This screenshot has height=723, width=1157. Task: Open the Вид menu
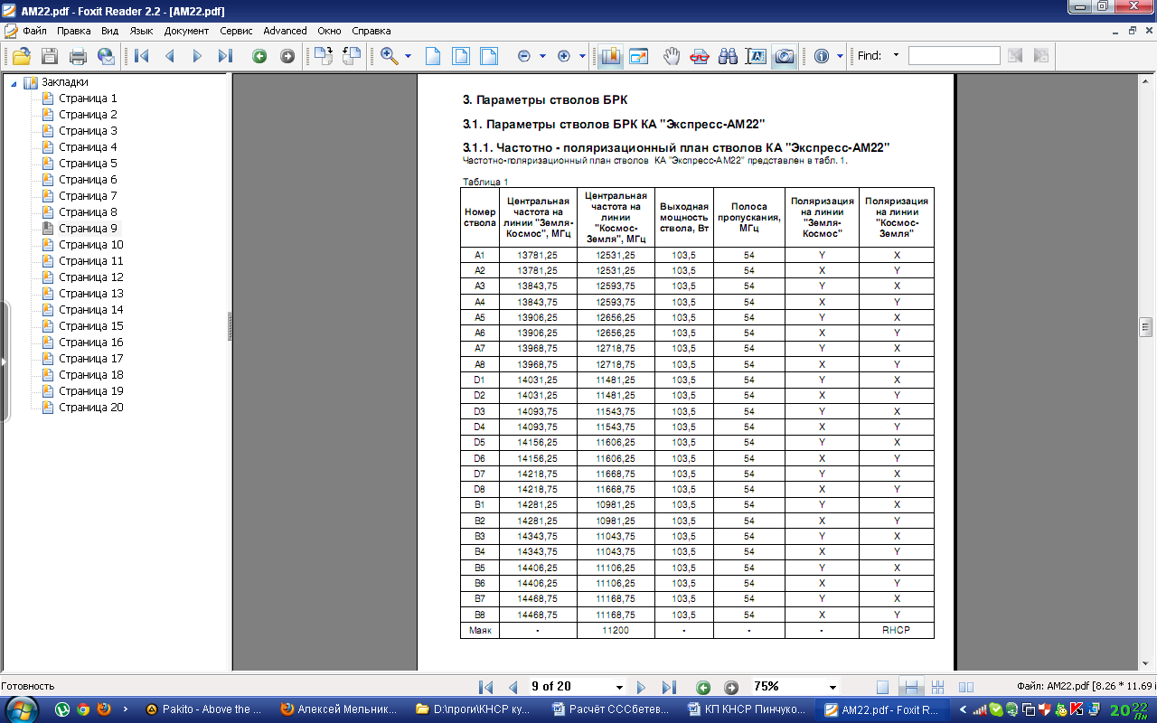tap(109, 31)
